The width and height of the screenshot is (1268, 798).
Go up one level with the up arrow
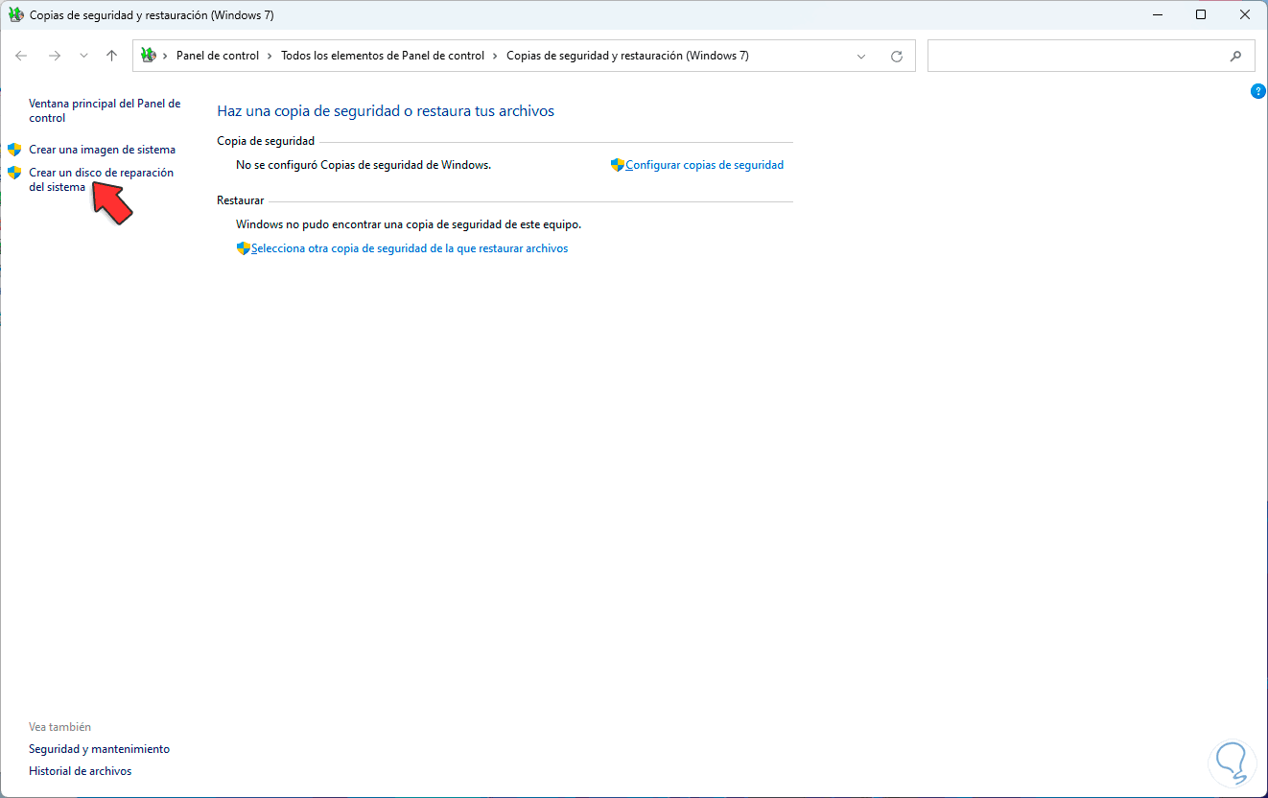coord(111,56)
